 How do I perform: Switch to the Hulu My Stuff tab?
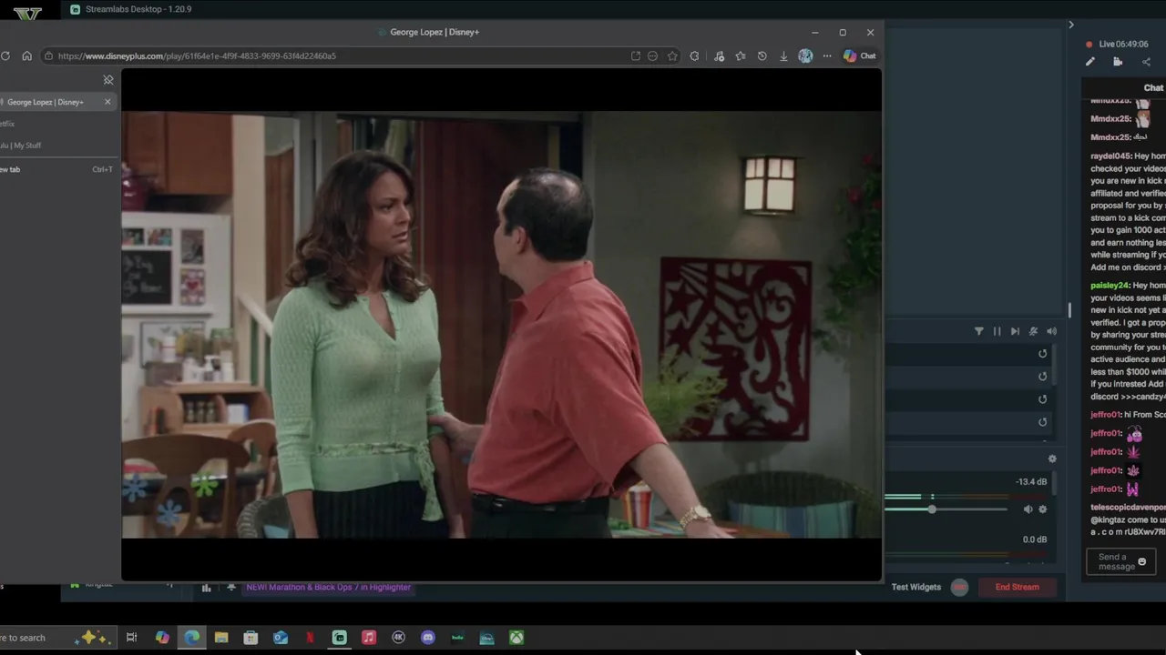pyautogui.click(x=56, y=146)
